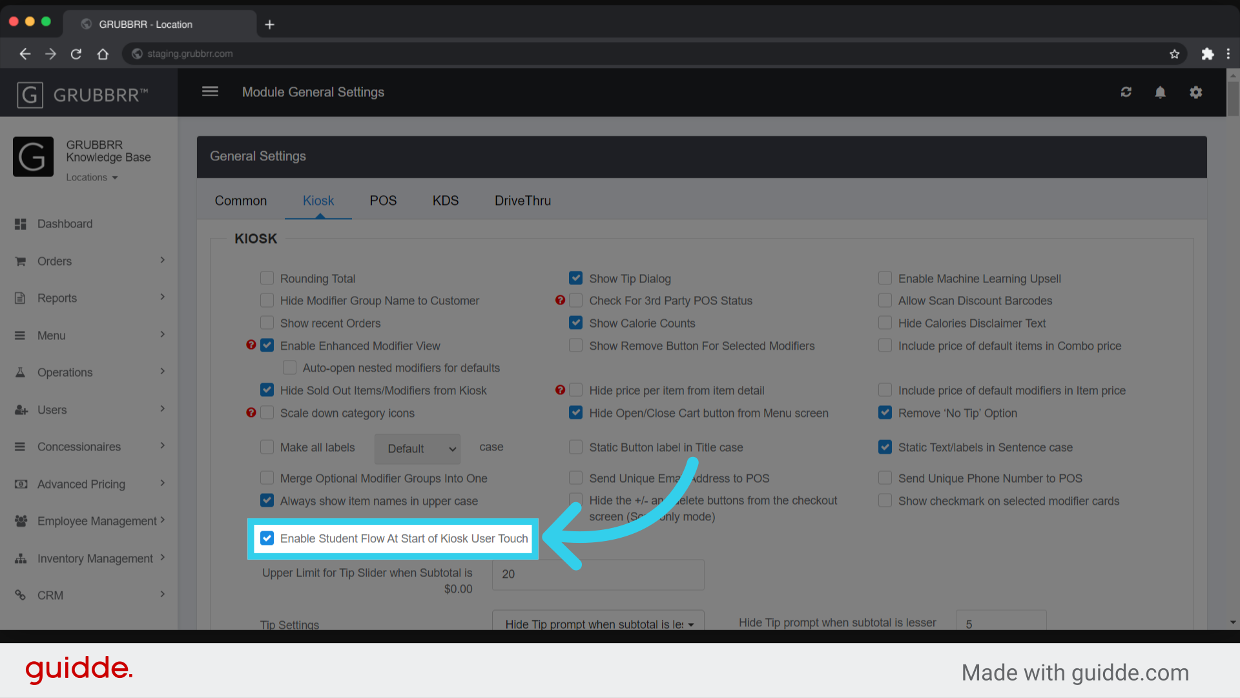Click the Users icon in sidebar
The image size is (1240, 698).
click(x=21, y=410)
